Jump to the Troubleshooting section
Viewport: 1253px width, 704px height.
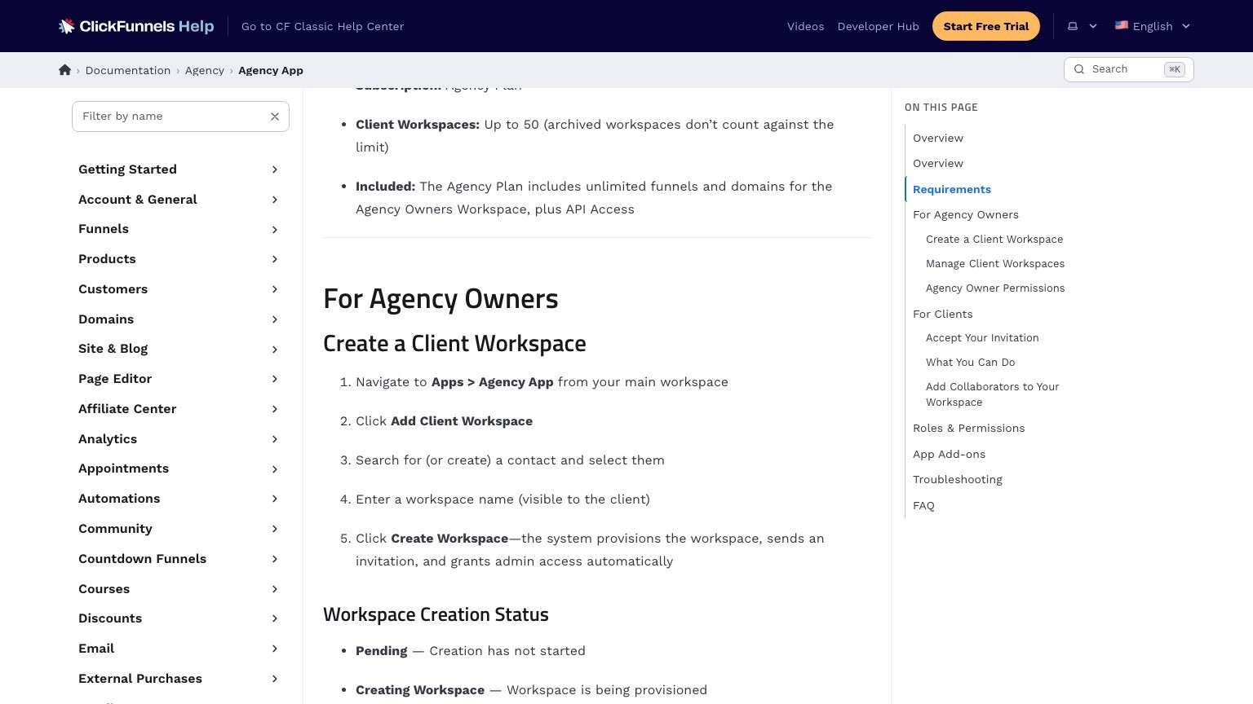coord(958,480)
